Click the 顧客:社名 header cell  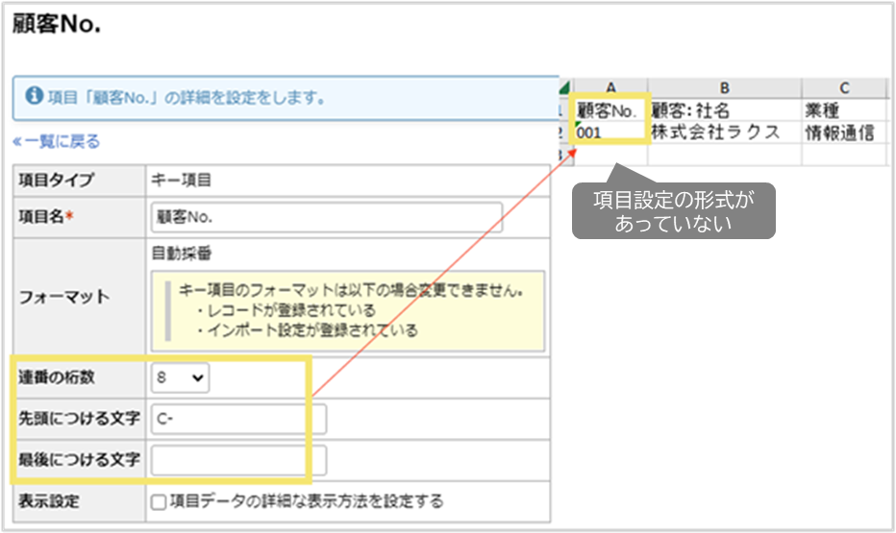coord(725,110)
